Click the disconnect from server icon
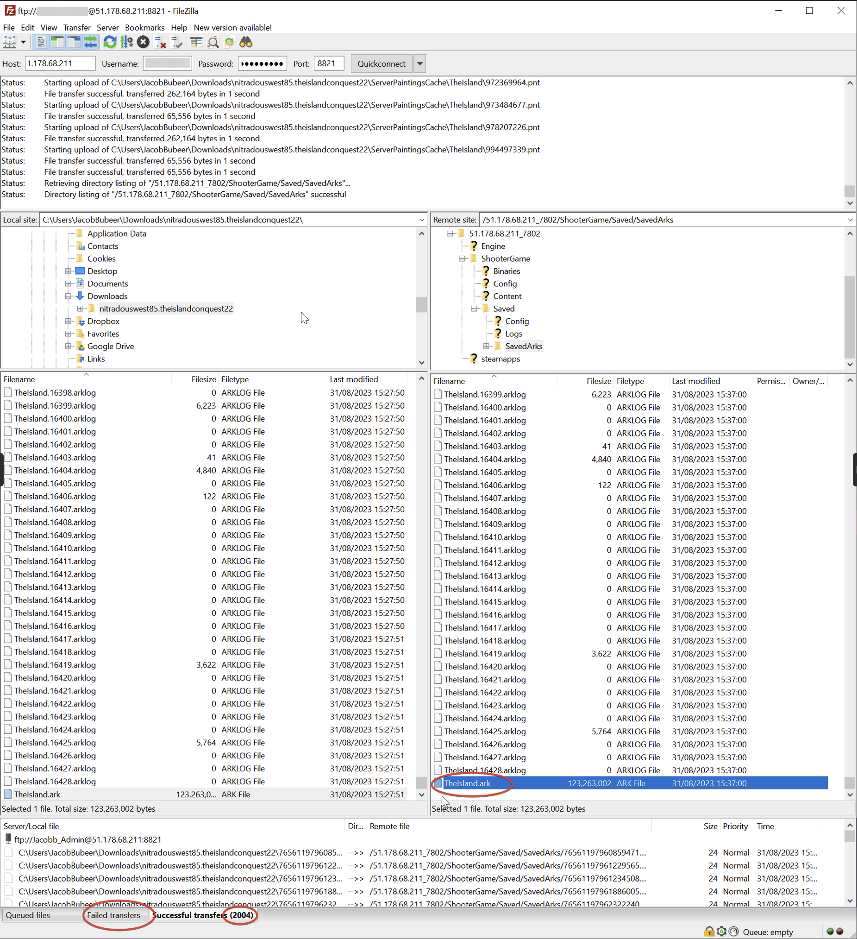The image size is (857, 939). coord(160,43)
